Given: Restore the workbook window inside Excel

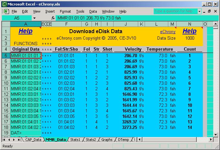Looking at the screenshot, I should (209, 11).
